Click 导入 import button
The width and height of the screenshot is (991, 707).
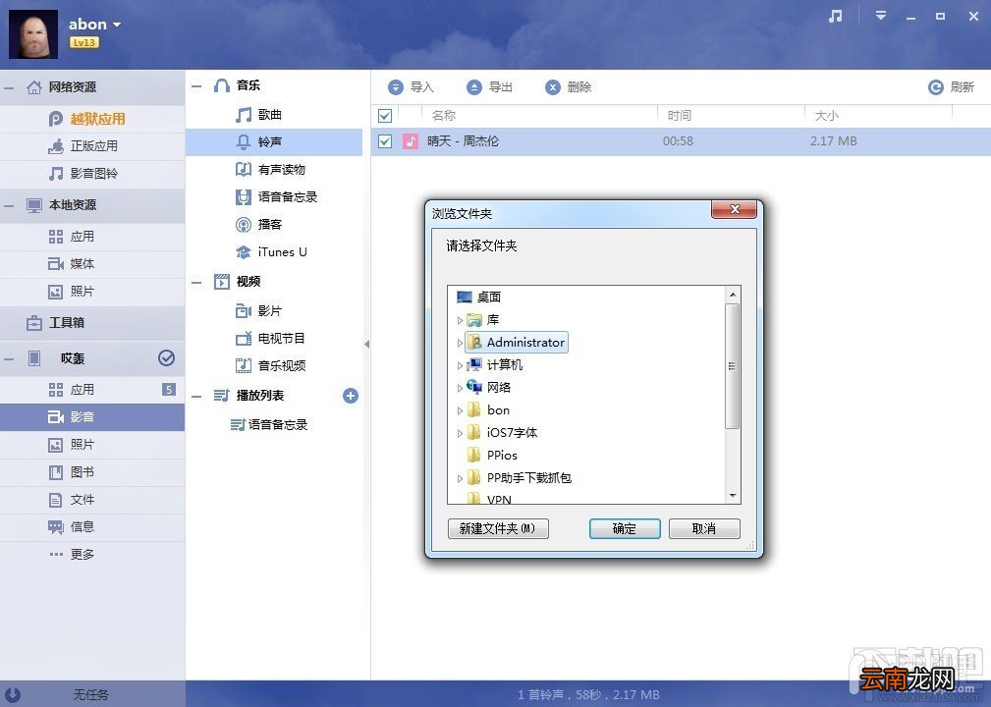click(412, 87)
